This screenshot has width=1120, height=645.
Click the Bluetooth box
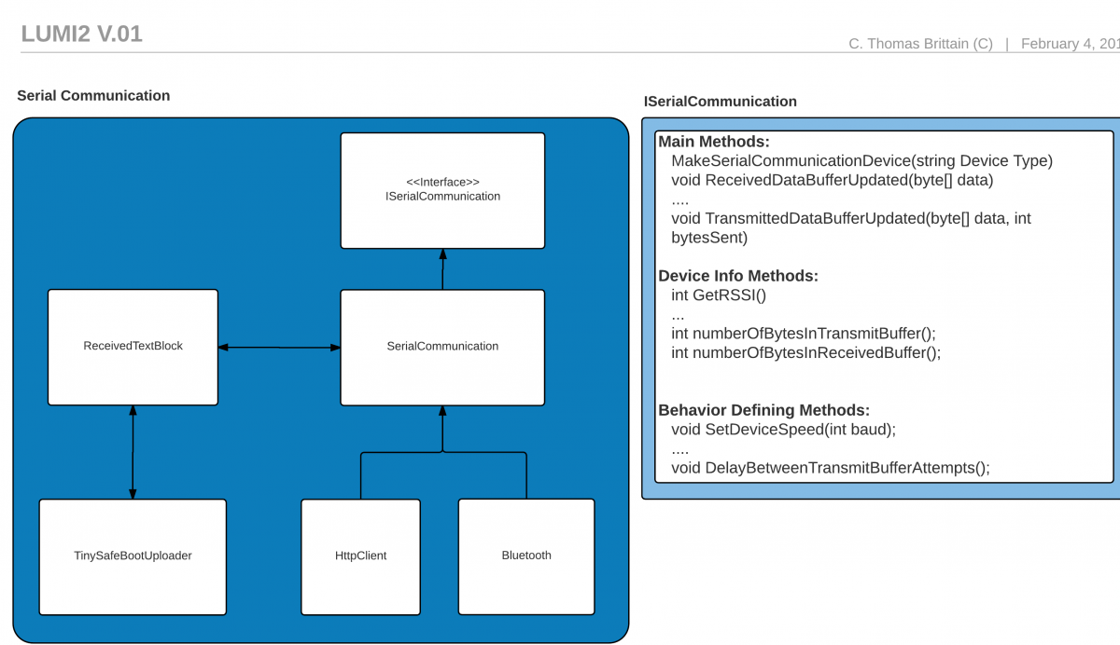(x=526, y=556)
